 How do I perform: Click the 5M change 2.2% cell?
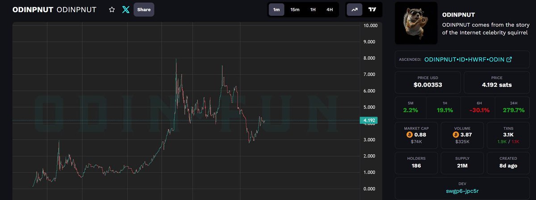click(x=410, y=107)
